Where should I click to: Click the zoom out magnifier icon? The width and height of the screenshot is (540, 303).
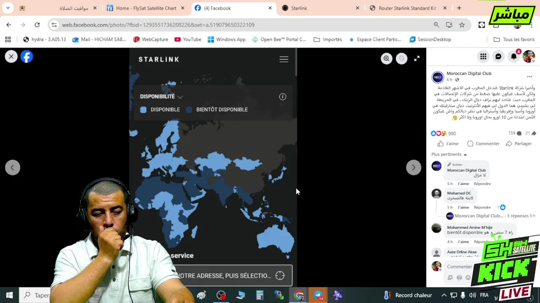402,59
